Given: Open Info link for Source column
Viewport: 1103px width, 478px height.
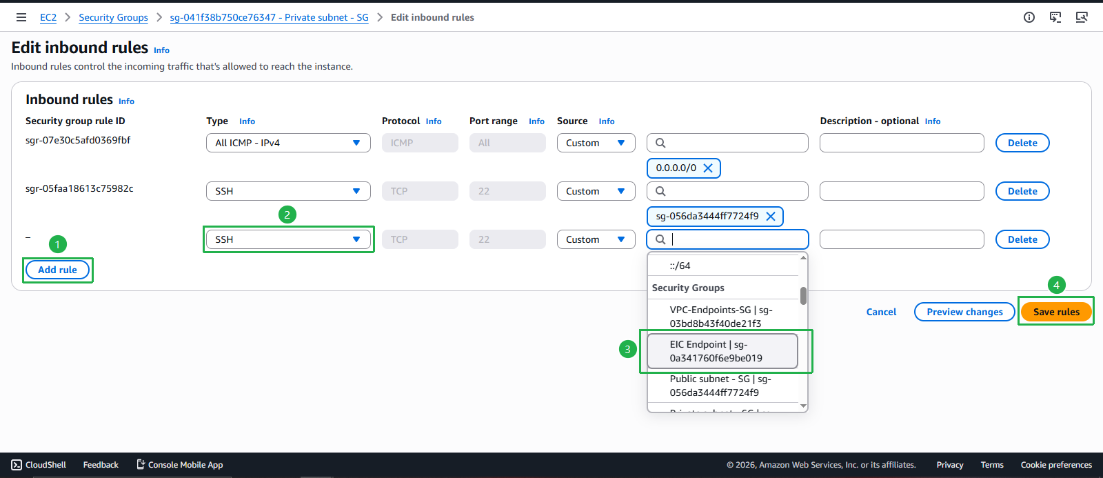Looking at the screenshot, I should pos(607,121).
